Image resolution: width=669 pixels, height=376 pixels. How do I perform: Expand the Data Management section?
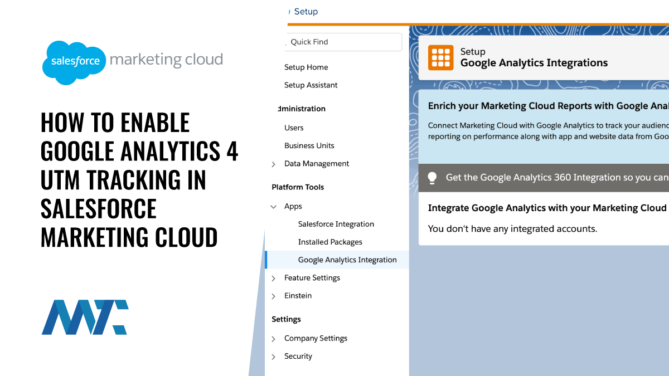273,164
